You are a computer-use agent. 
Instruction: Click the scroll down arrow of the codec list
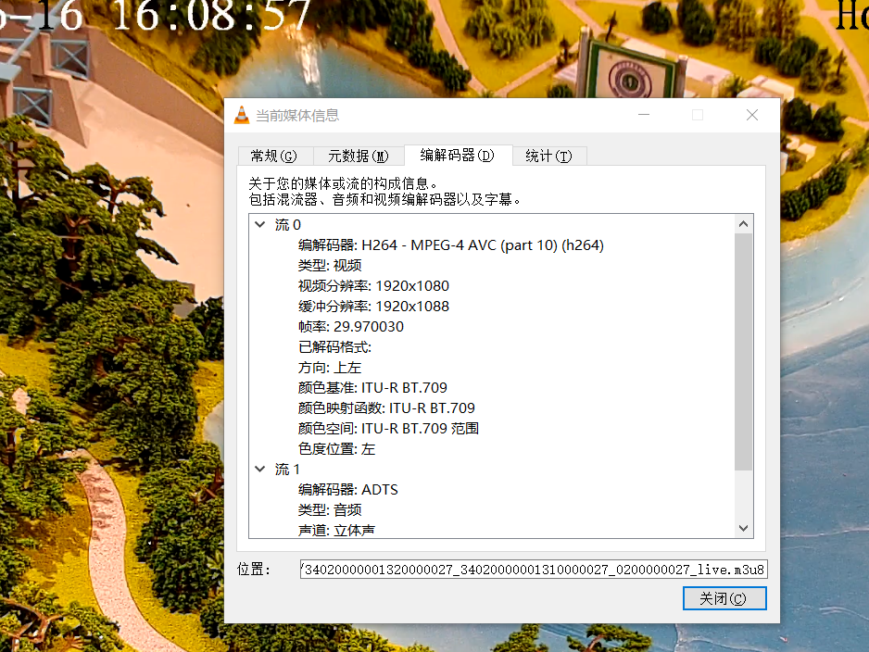(743, 528)
